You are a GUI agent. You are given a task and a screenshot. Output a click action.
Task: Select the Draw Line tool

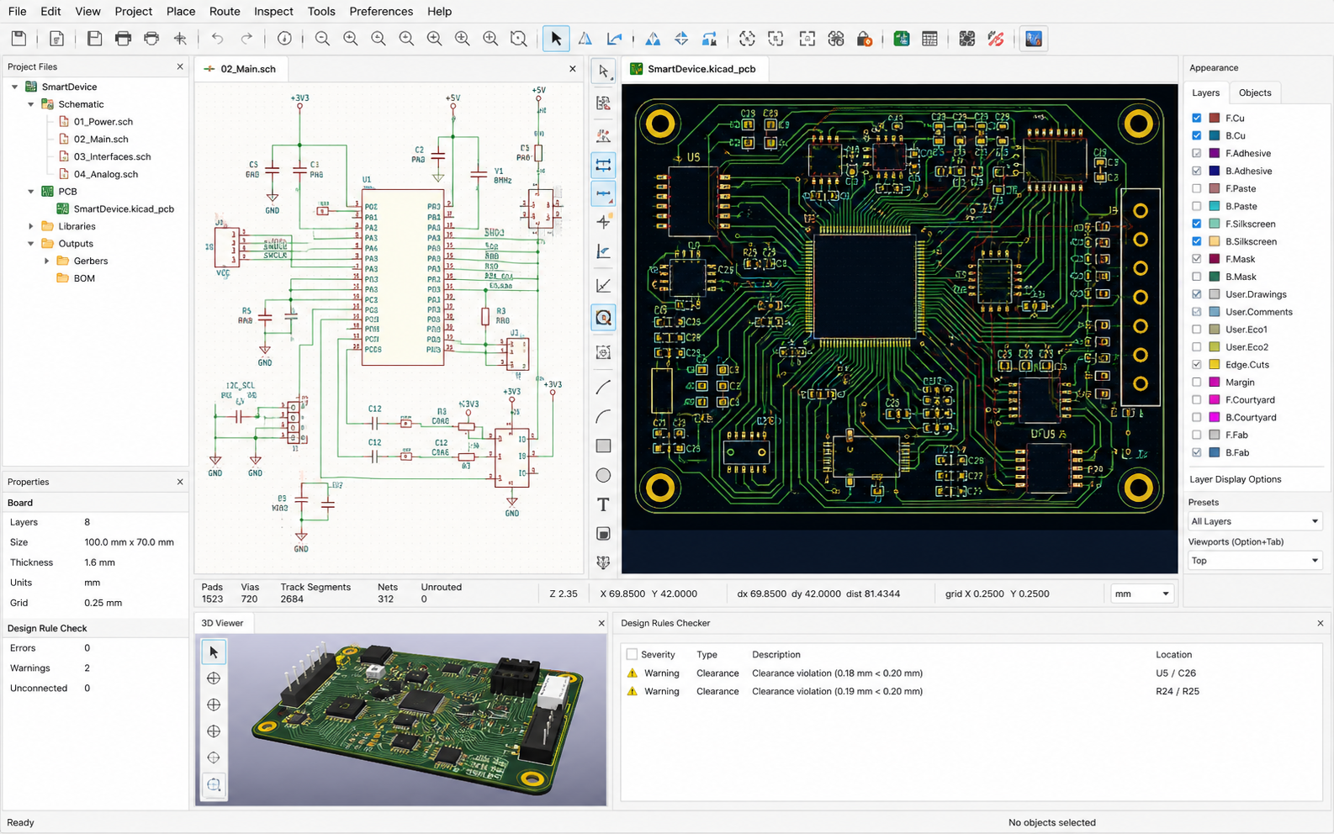pyautogui.click(x=603, y=387)
